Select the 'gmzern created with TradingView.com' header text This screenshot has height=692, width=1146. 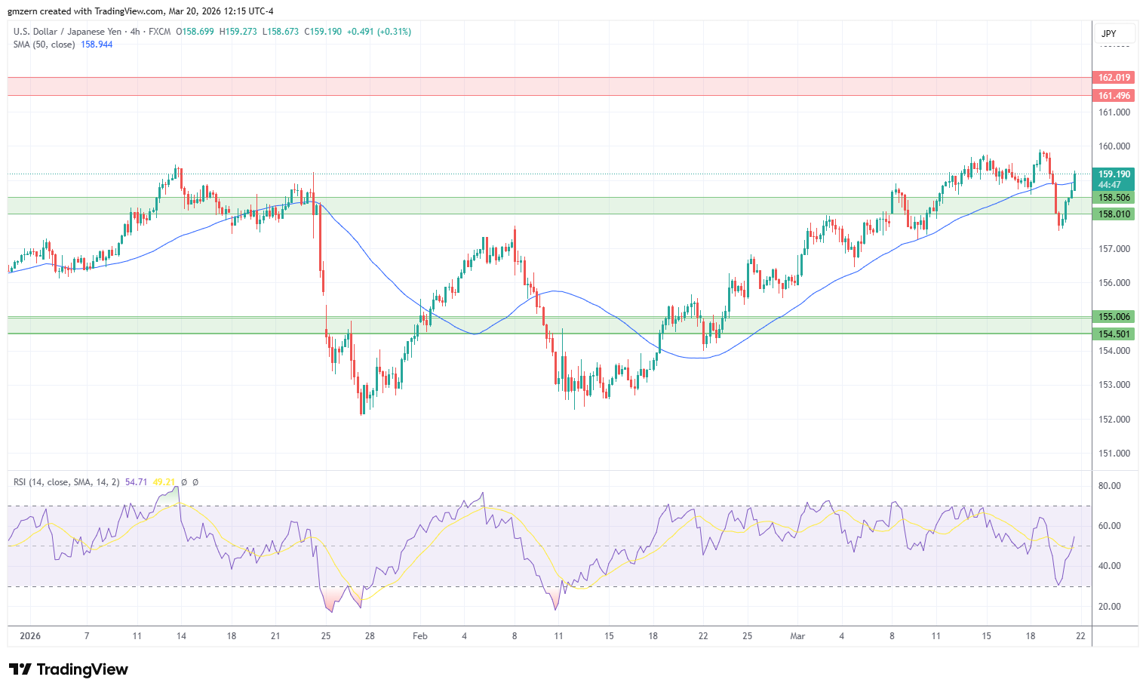85,11
